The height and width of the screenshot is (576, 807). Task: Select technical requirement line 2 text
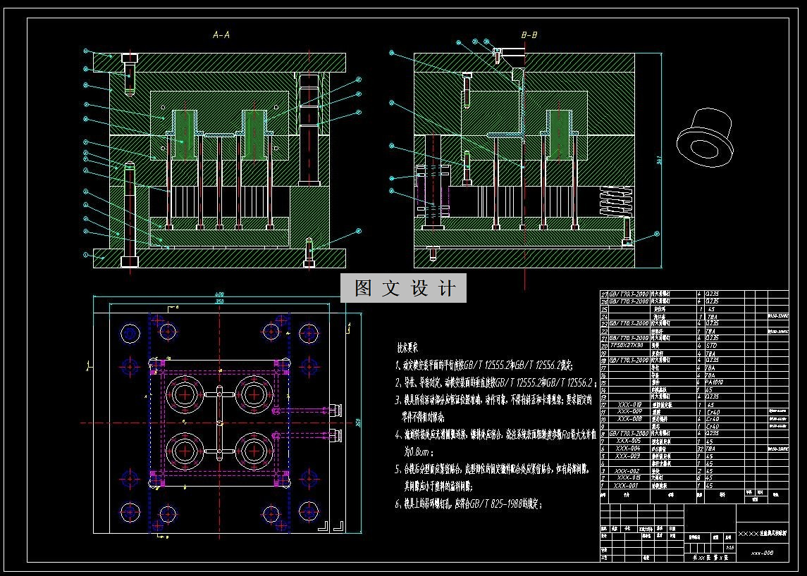496,382
